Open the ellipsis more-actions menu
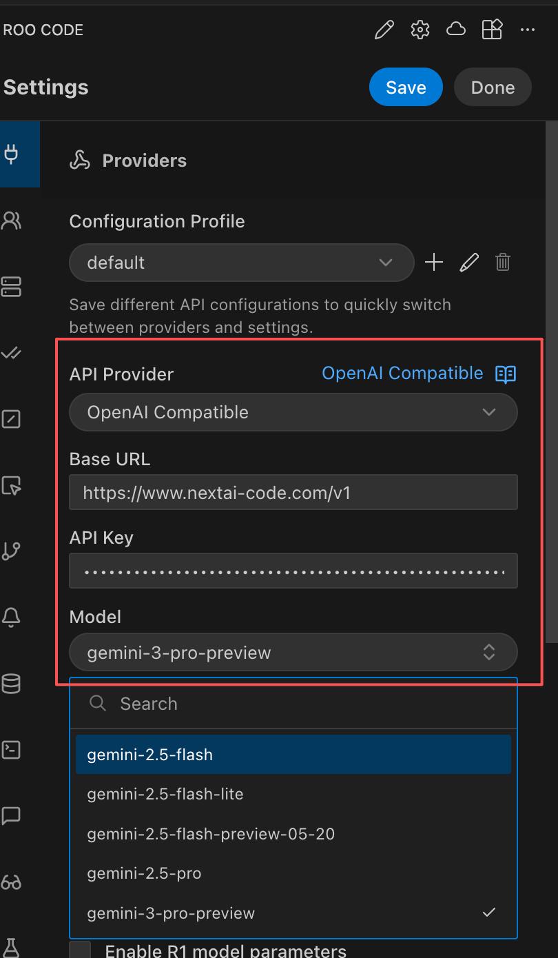This screenshot has width=558, height=958. (528, 30)
